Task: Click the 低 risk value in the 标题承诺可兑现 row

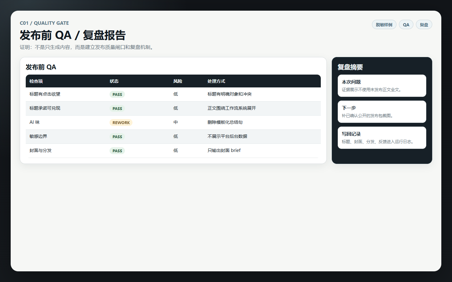Action: (x=176, y=108)
